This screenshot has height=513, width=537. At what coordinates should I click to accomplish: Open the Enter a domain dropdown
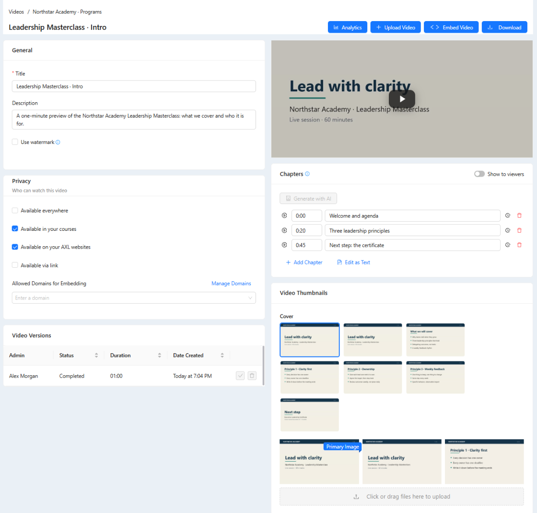point(134,298)
